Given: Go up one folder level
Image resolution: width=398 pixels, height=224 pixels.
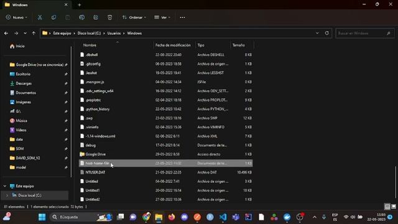Looking at the screenshot, I should coord(34,33).
